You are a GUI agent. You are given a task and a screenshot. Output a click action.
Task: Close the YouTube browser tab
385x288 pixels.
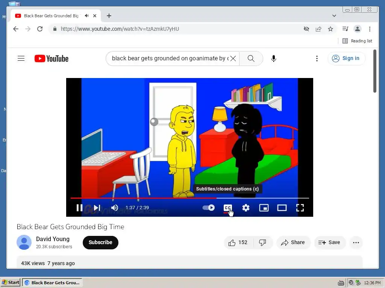(95, 16)
